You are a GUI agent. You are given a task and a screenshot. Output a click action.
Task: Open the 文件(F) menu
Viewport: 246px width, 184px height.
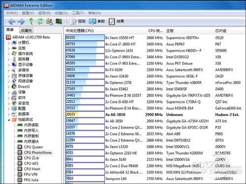pyautogui.click(x=12, y=13)
